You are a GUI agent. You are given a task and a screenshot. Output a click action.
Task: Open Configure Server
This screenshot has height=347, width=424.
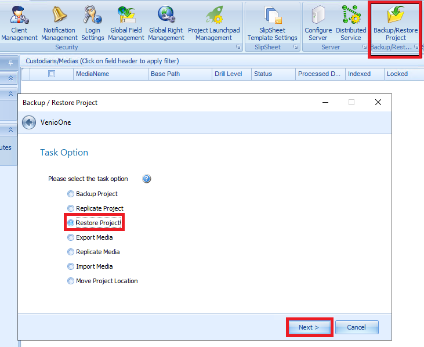[318, 24]
